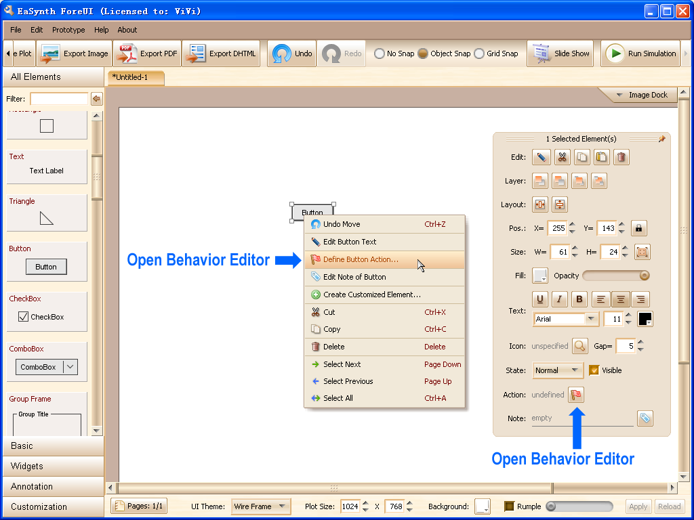Screen dimensions: 694x520
Task: Click the magnifier icon to browse for an icon
Action: [x=579, y=346]
